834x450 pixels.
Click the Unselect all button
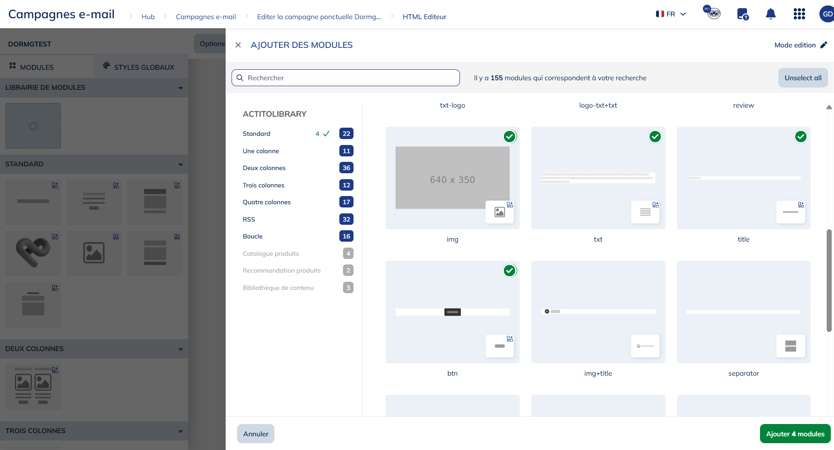[802, 78]
